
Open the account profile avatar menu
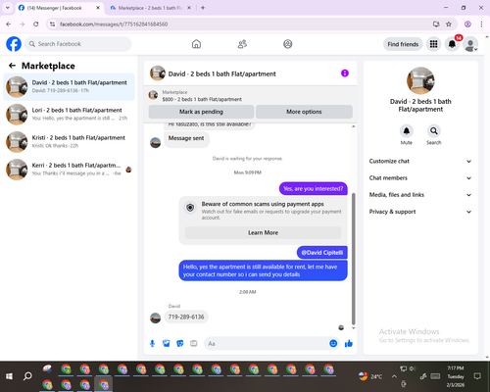pyautogui.click(x=470, y=44)
